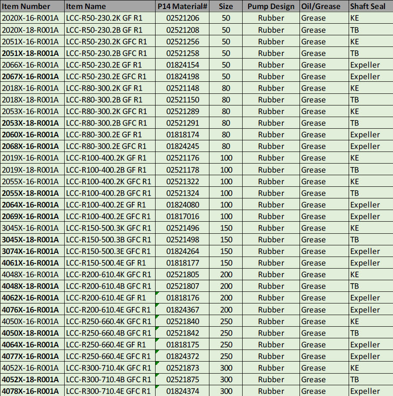
Task: Select cell 2020X-16-R001A
Action: pos(32,18)
